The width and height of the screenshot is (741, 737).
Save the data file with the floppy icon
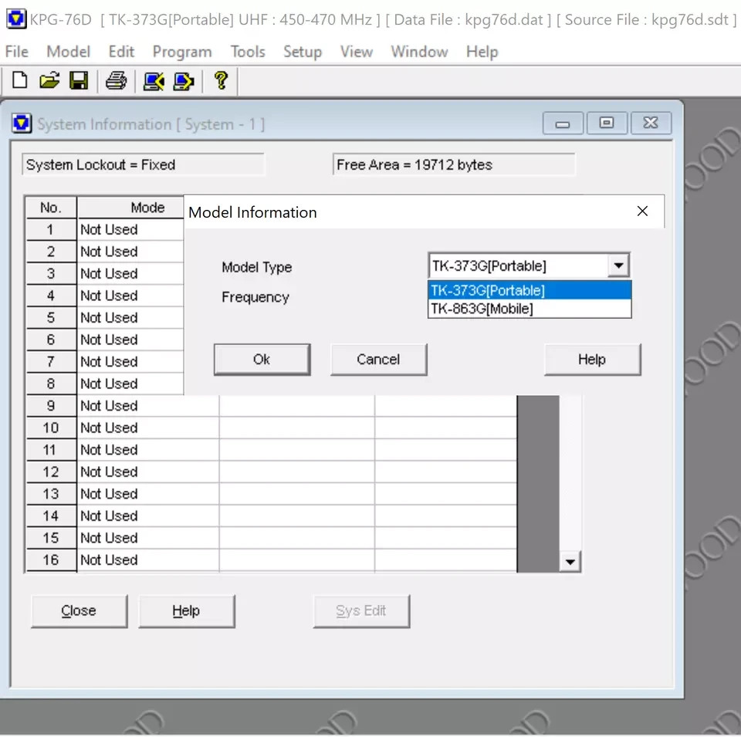coord(79,80)
